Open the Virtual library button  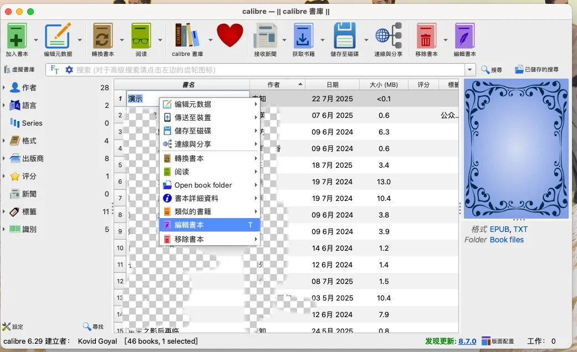[x=19, y=69]
